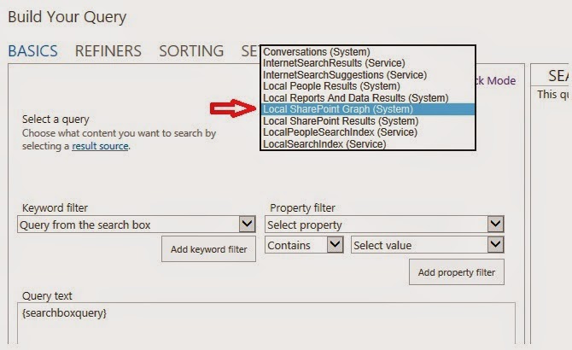Click Add keyword filter button

(x=208, y=249)
